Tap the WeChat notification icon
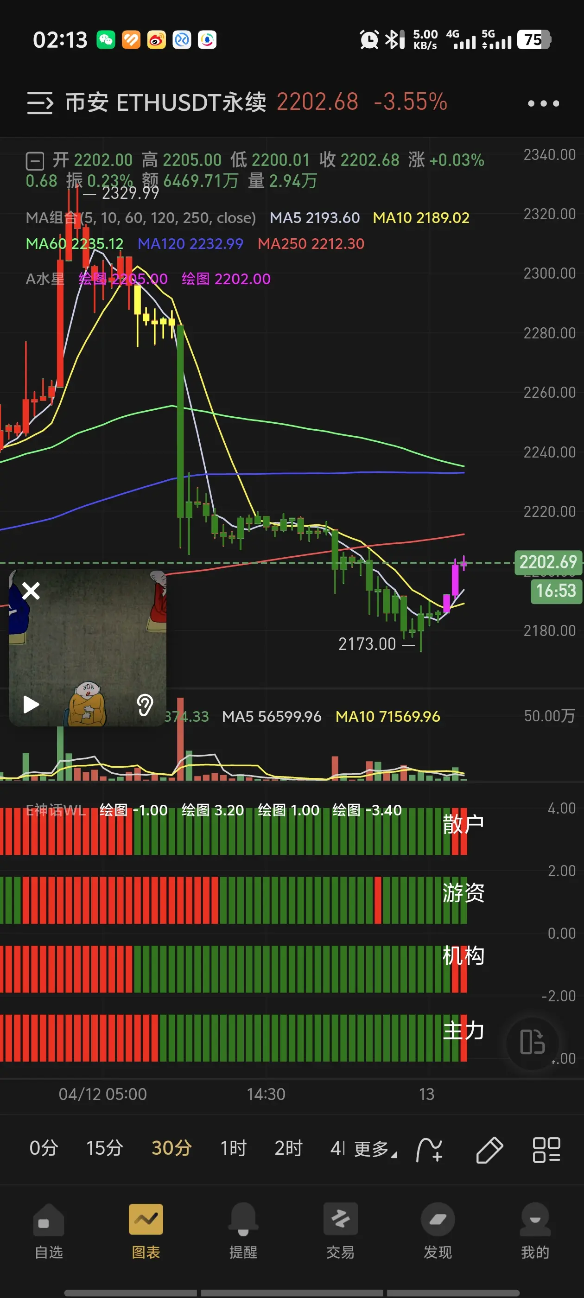The width and height of the screenshot is (584, 1298). (x=106, y=40)
